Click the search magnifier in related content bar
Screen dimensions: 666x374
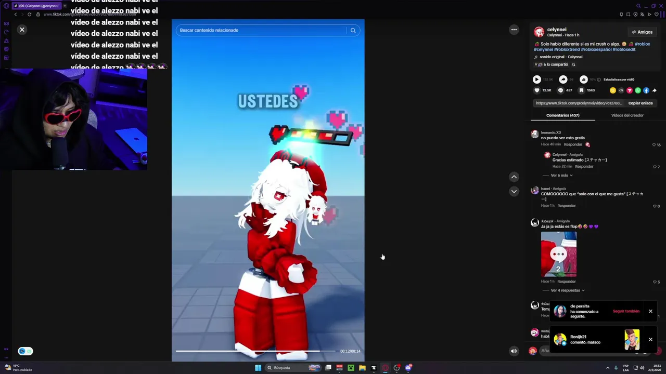[x=353, y=30]
